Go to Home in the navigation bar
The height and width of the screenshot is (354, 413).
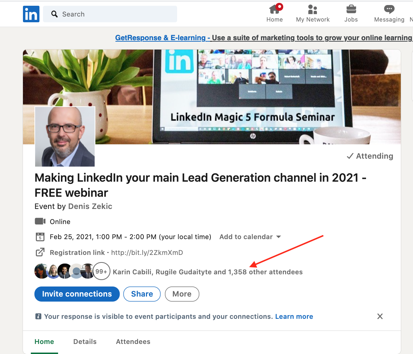tap(275, 13)
